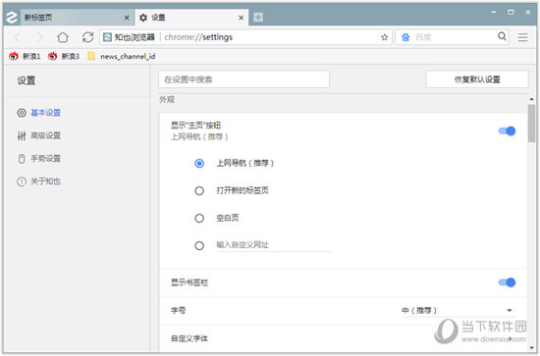Image resolution: width=540 pixels, height=356 pixels.
Task: Select the 空白页 radio option
Action: tap(199, 219)
